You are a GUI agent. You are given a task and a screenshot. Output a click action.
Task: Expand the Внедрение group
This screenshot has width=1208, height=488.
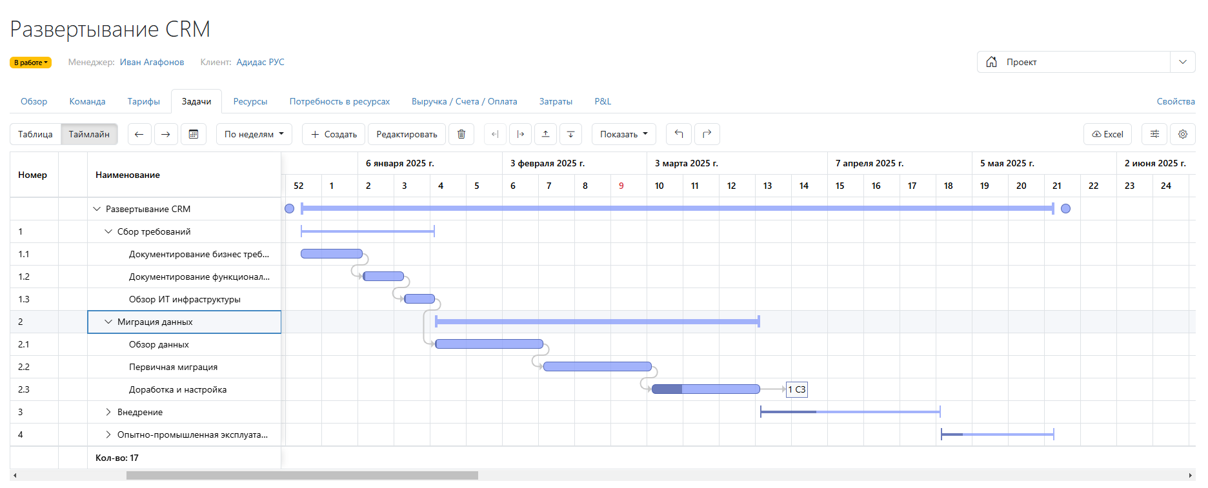tap(108, 412)
